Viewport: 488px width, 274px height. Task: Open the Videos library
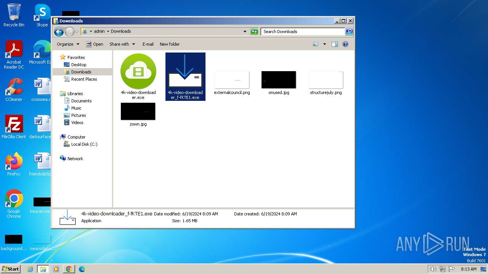[x=77, y=123]
